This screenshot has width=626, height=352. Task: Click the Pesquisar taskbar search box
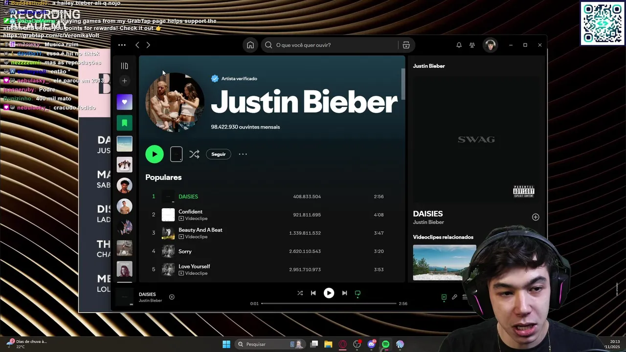click(269, 344)
